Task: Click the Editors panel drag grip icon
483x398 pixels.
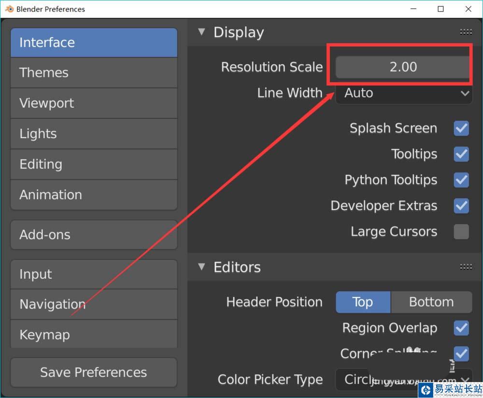Action: (466, 267)
